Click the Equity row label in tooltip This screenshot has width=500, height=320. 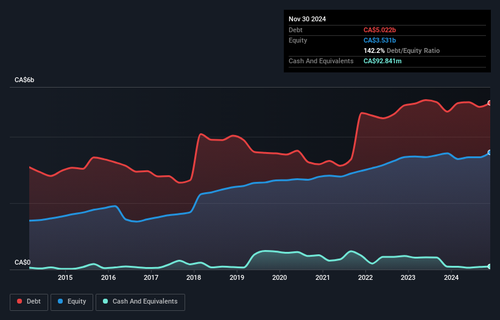pyautogui.click(x=298, y=40)
